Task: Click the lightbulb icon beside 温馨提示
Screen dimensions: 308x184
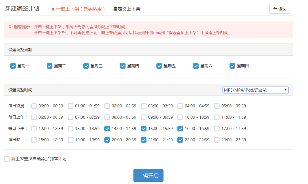Action: click(x=10, y=27)
